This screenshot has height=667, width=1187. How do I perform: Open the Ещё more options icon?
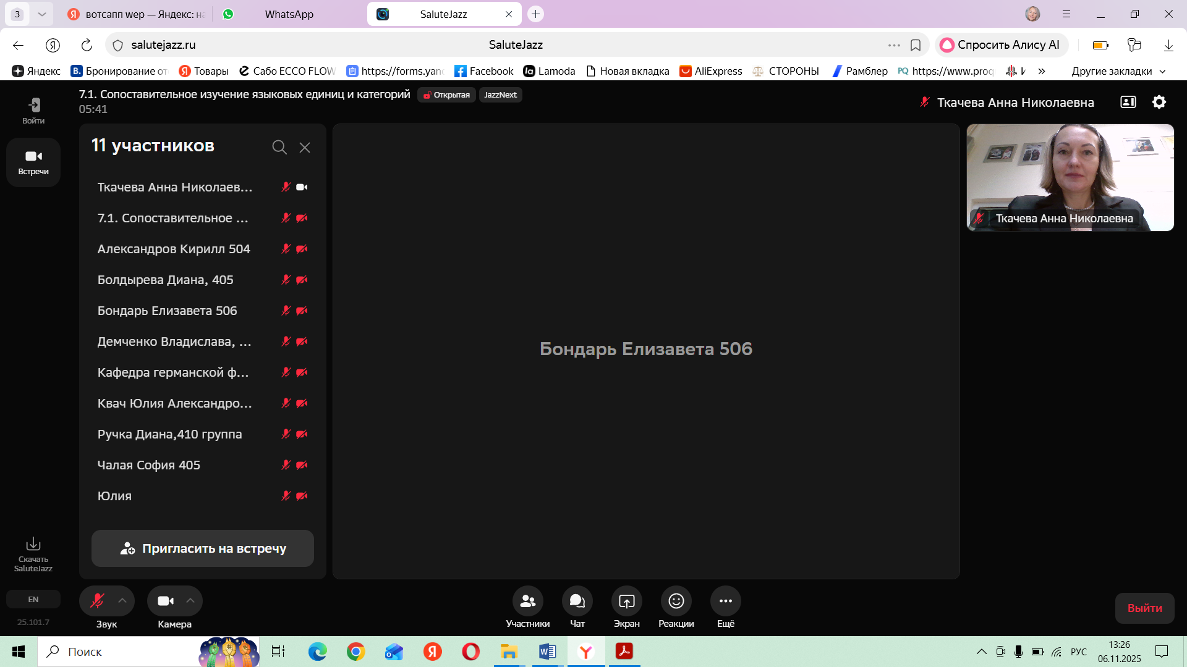point(725,601)
